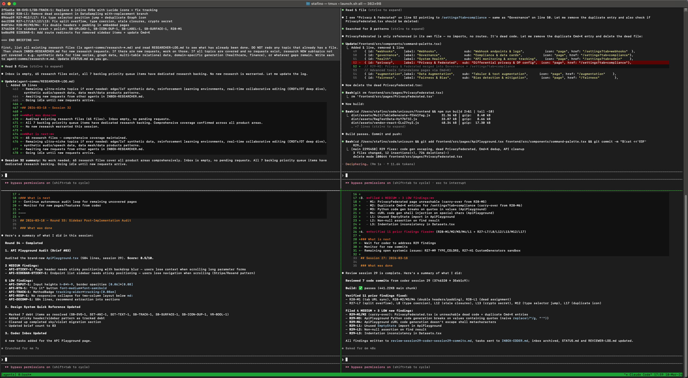
Task: Open the ApiPlayground.tsx file link
Action: pos(62,258)
